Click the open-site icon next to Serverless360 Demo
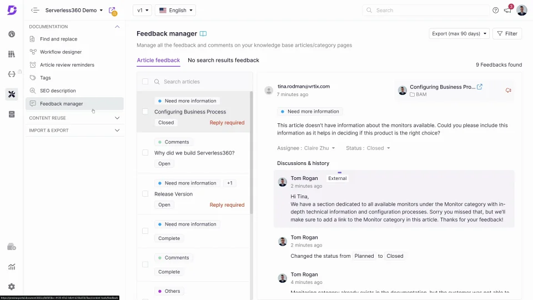Image resolution: width=533 pixels, height=300 pixels. 112,10
